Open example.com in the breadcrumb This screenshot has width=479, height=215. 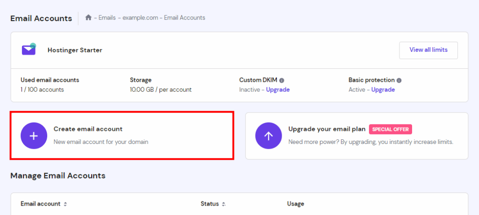pyautogui.click(x=139, y=18)
